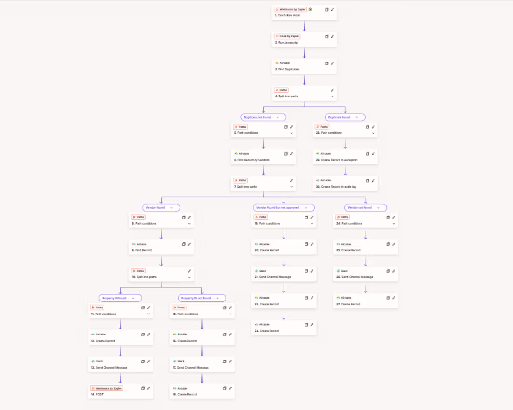This screenshot has width=513, height=410.
Task: Edit step 27 Create Record pencil icon
Action: (x=394, y=298)
